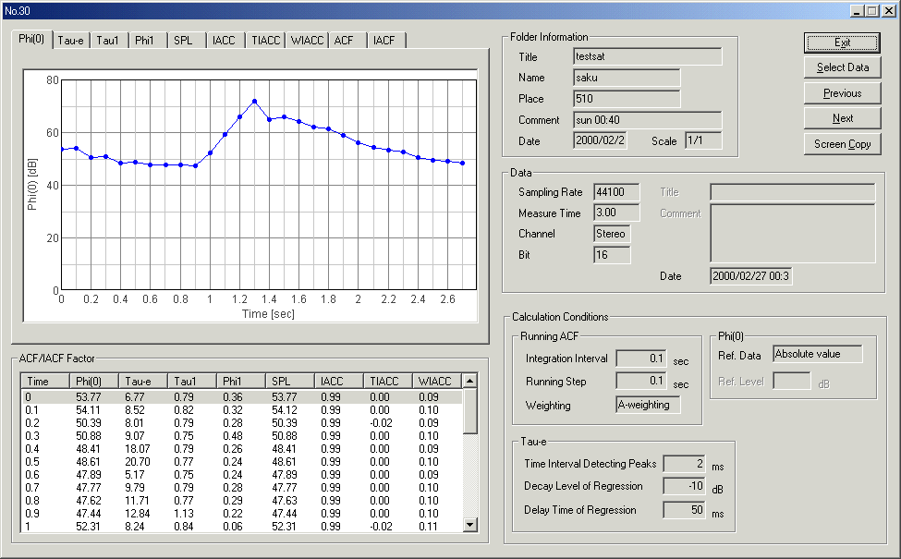Click the Exit button
Screen dimensions: 901x559
point(842,43)
